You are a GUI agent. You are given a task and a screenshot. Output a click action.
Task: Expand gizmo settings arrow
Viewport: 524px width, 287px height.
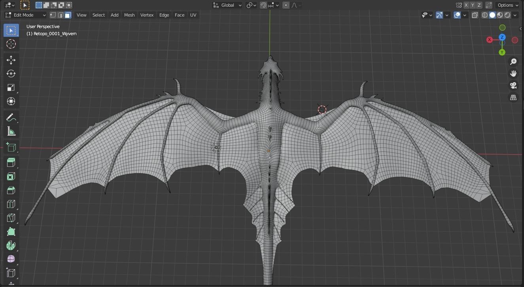(447, 15)
